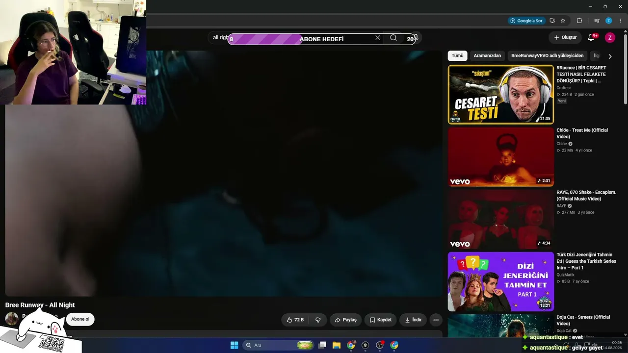The height and width of the screenshot is (353, 628).
Task: Visit the Craftest channel name
Action: pos(564,88)
